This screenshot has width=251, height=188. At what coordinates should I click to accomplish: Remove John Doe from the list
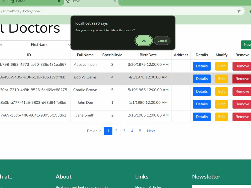point(242,104)
